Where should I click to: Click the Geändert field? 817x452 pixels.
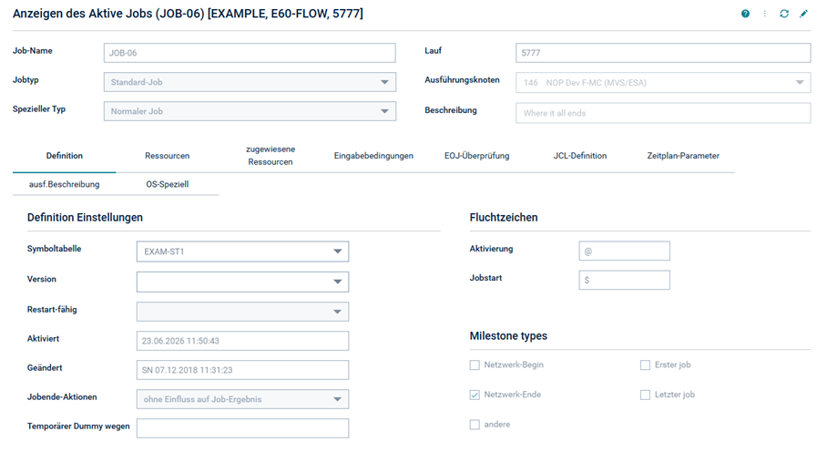[x=242, y=370]
